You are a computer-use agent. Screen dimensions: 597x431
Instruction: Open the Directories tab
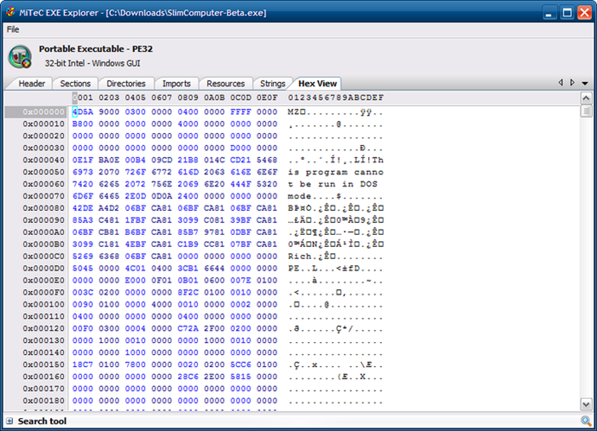[126, 84]
